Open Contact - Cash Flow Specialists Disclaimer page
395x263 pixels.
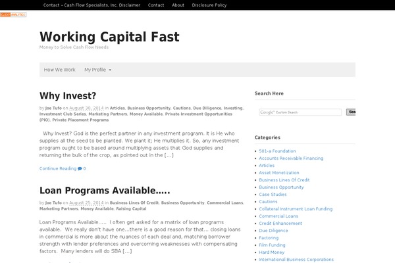92,5
